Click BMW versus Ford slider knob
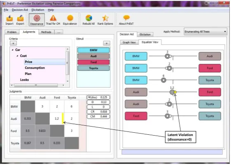 click(x=169, y=68)
